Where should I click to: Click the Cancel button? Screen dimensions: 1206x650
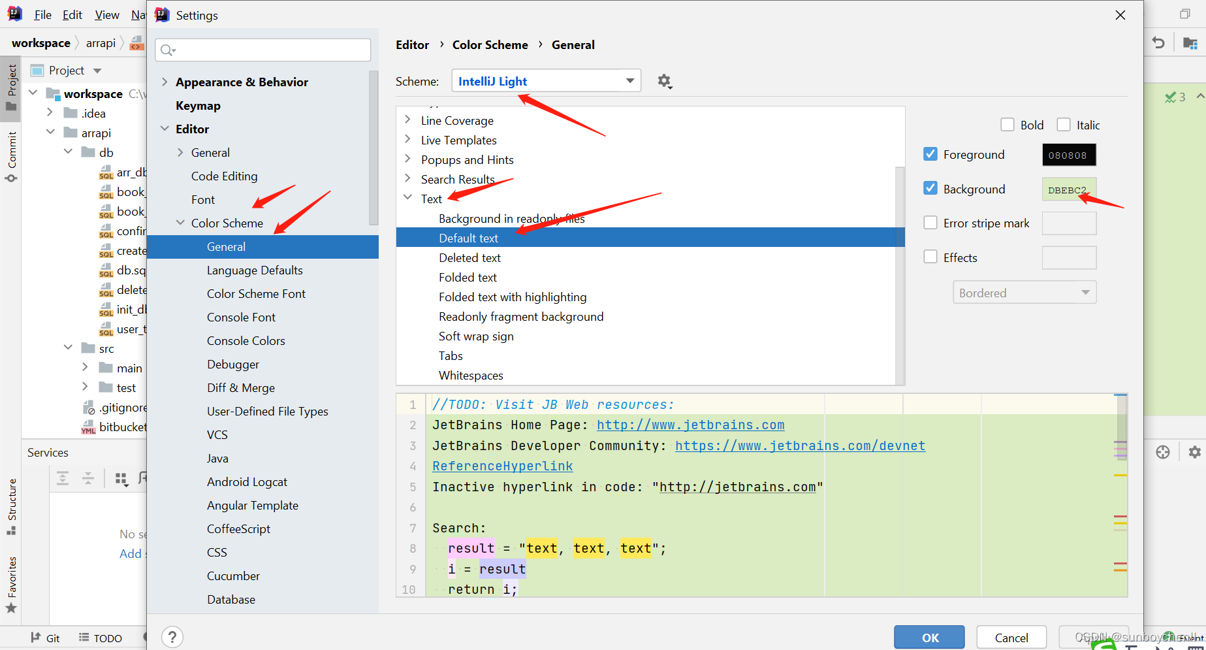coord(1011,638)
